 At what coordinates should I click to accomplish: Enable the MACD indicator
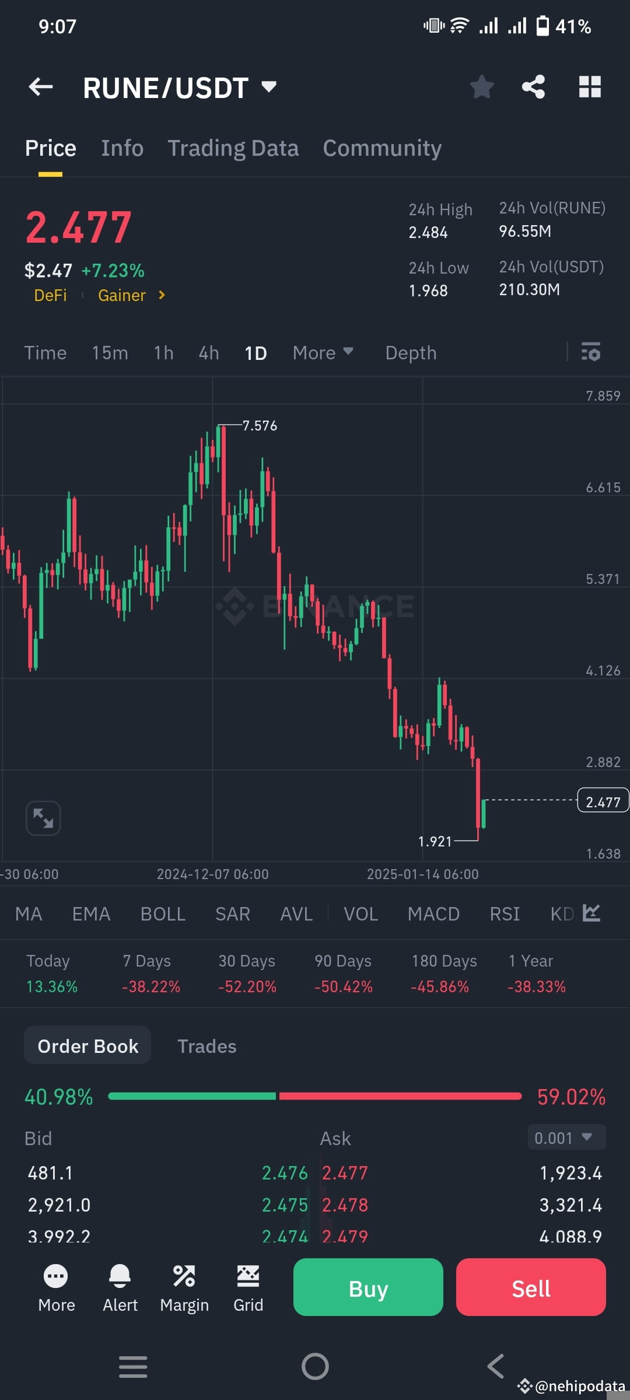tap(433, 914)
